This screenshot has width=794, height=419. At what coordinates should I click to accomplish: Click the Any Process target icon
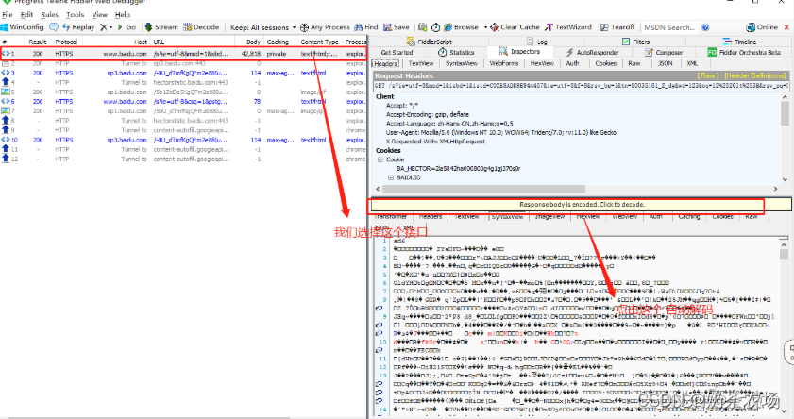(304, 27)
